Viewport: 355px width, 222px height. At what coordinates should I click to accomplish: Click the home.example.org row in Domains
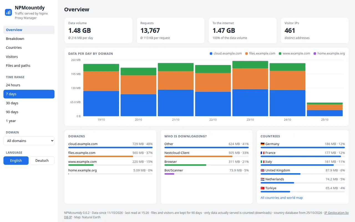tap(110, 172)
